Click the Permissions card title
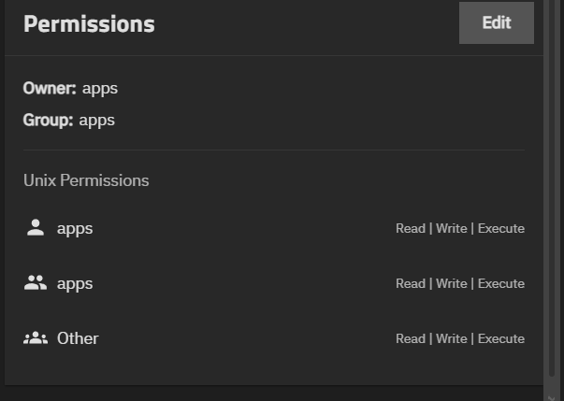Screen dimensions: 564x401 pyautogui.click(x=89, y=24)
